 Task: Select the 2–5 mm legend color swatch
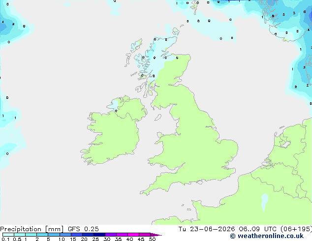[42, 235]
